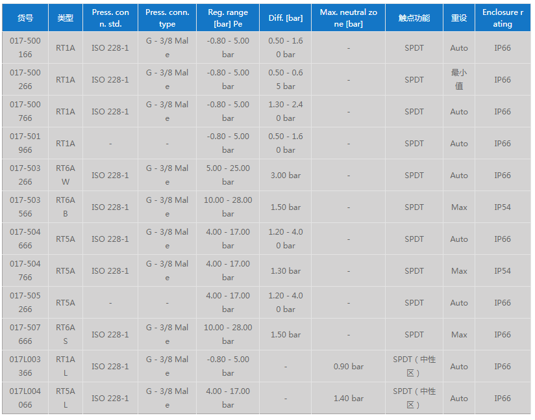
Task: Select product code 017L003366
Action: pos(25,366)
